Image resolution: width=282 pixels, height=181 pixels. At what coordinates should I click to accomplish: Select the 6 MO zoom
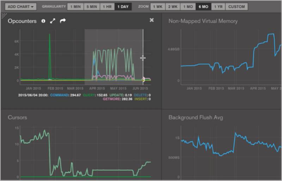click(x=203, y=7)
